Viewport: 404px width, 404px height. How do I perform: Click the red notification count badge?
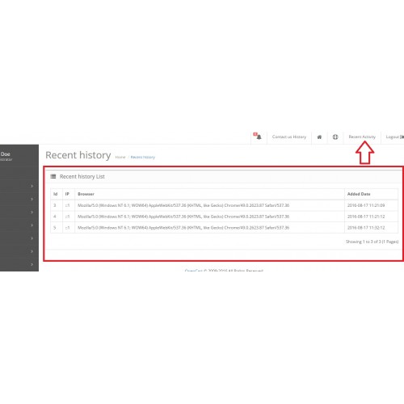255,134
